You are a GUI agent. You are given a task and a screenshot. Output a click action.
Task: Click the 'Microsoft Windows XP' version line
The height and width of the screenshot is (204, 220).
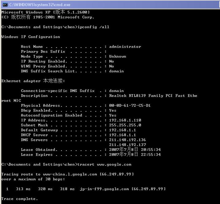pyautogui.click(x=45, y=12)
